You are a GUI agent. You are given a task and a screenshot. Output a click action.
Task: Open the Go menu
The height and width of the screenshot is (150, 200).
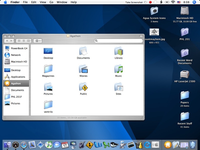pos(51,2)
